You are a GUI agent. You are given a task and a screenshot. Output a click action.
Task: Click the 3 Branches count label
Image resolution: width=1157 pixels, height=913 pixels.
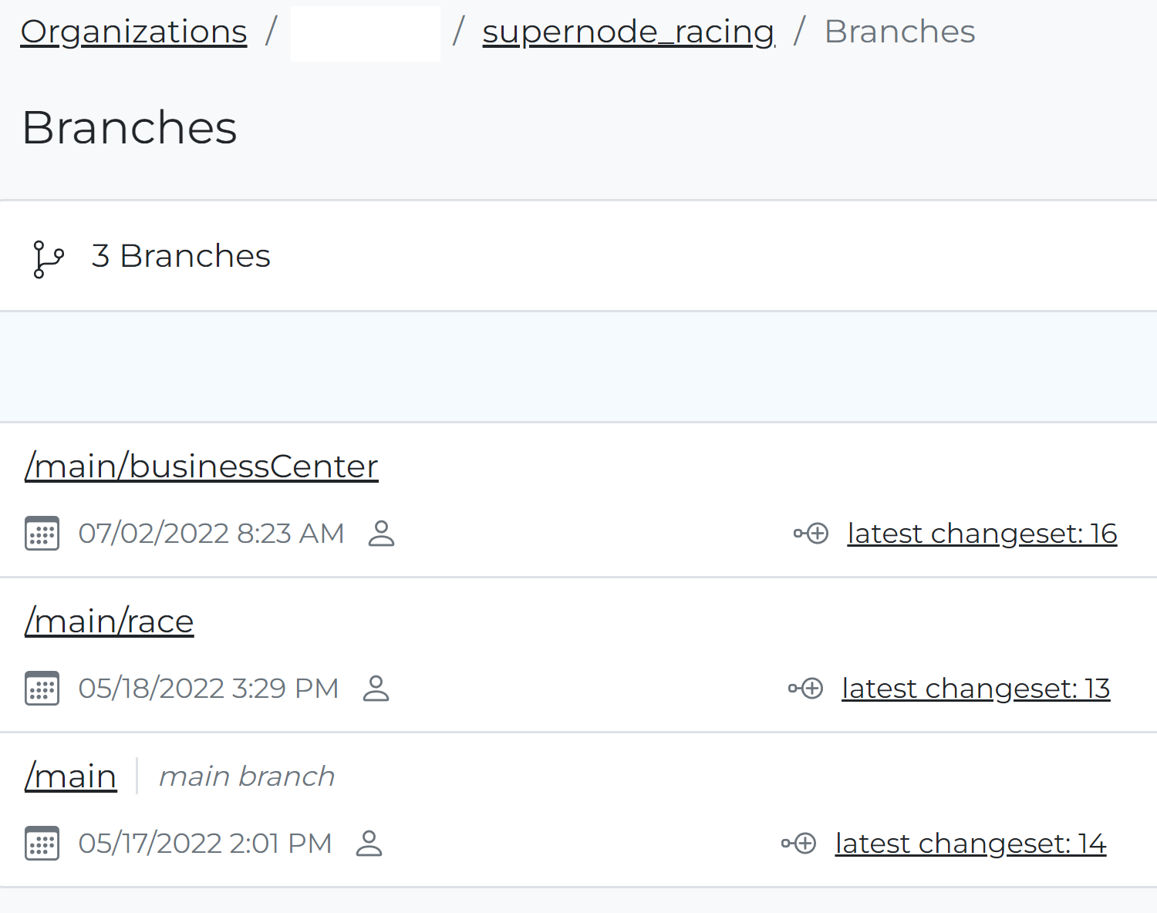[x=180, y=256]
